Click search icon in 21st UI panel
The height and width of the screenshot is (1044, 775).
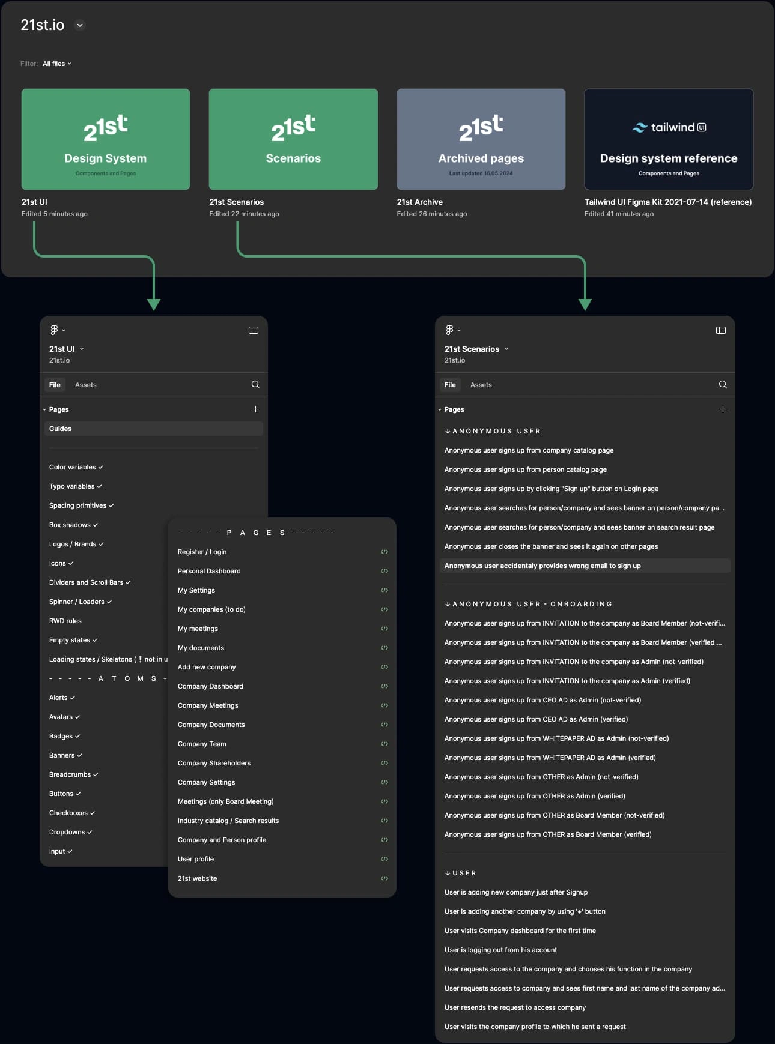255,385
